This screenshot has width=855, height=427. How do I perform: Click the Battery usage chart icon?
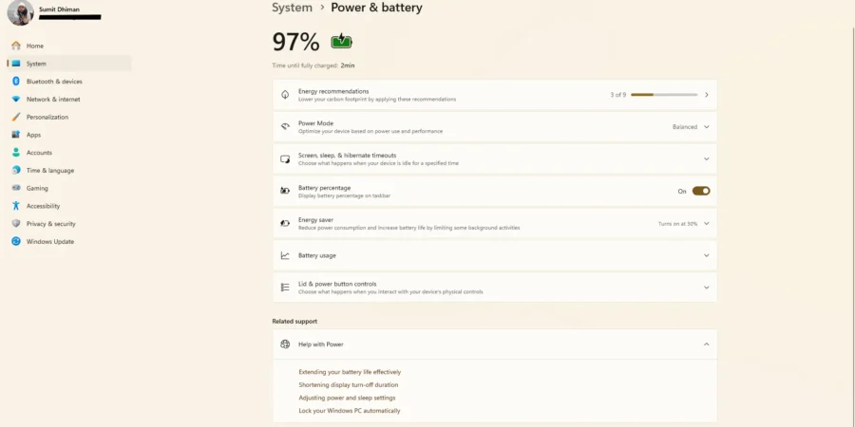[285, 255]
